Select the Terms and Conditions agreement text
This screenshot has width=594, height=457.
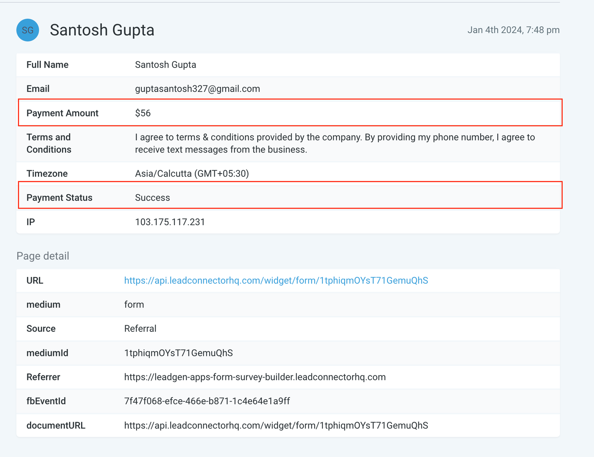(335, 144)
